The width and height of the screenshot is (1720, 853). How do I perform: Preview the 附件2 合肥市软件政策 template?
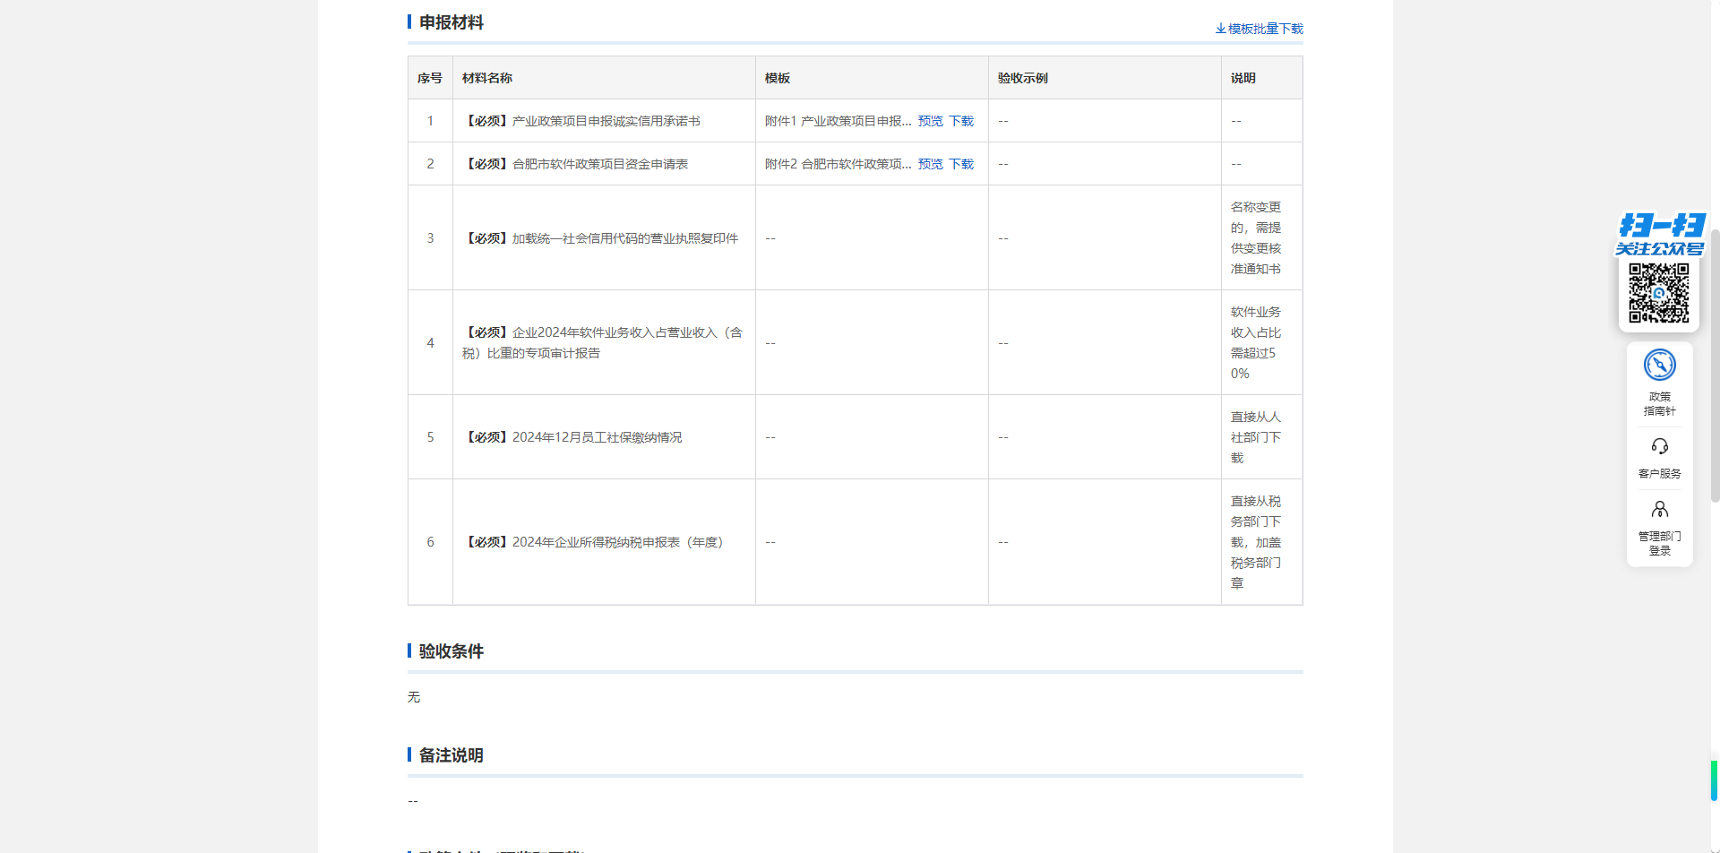pos(930,164)
